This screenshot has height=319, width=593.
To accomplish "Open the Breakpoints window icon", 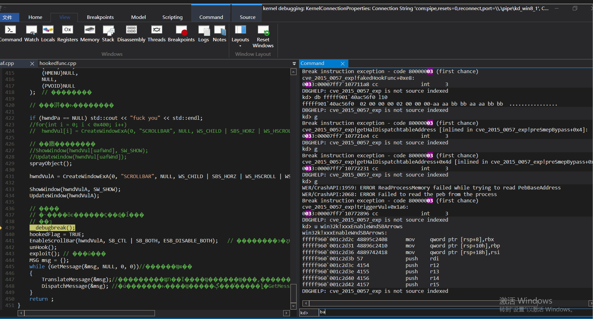I will (181, 34).
